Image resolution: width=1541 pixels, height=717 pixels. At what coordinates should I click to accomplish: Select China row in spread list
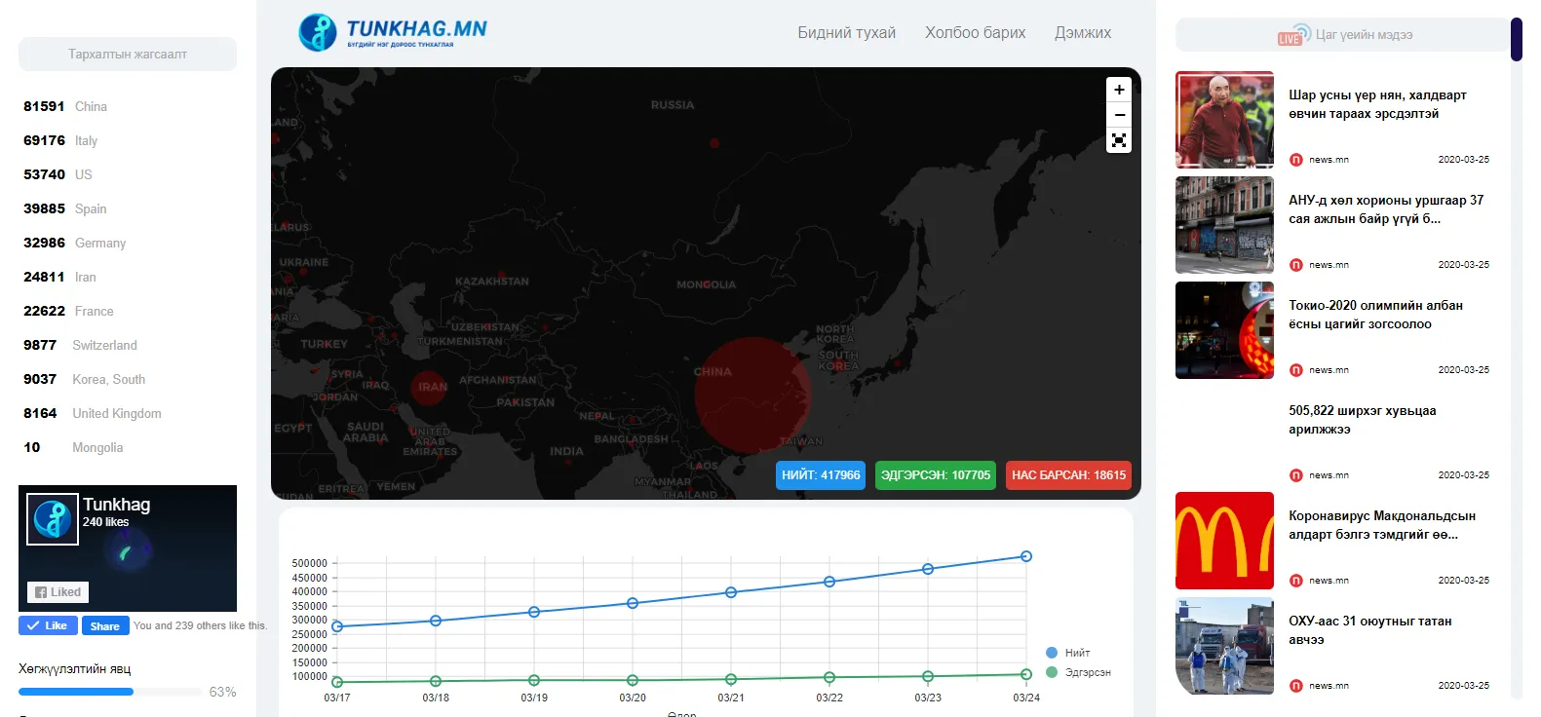pos(128,106)
